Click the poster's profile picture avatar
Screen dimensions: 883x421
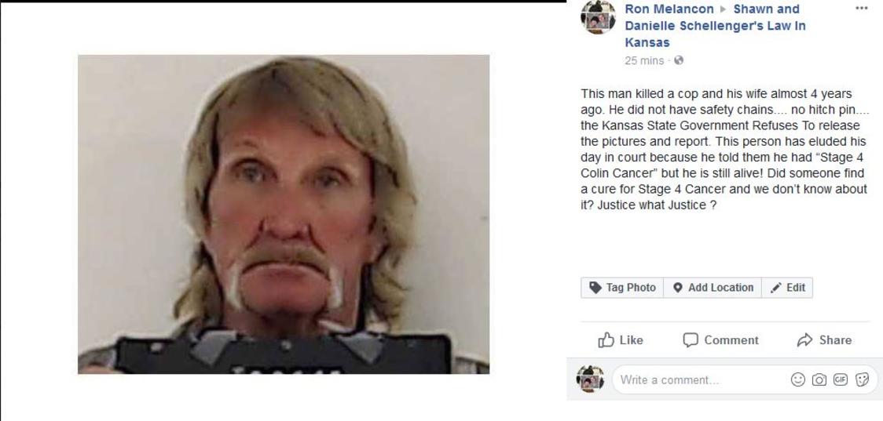coord(598,17)
